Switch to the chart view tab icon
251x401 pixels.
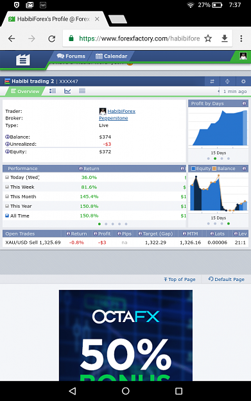(67, 91)
